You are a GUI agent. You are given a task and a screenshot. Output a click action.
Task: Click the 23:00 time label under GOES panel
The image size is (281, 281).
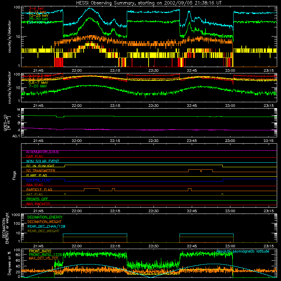tap(230, 141)
